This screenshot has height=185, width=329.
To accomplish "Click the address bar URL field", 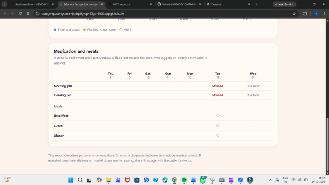I will pyautogui.click(x=166, y=13).
